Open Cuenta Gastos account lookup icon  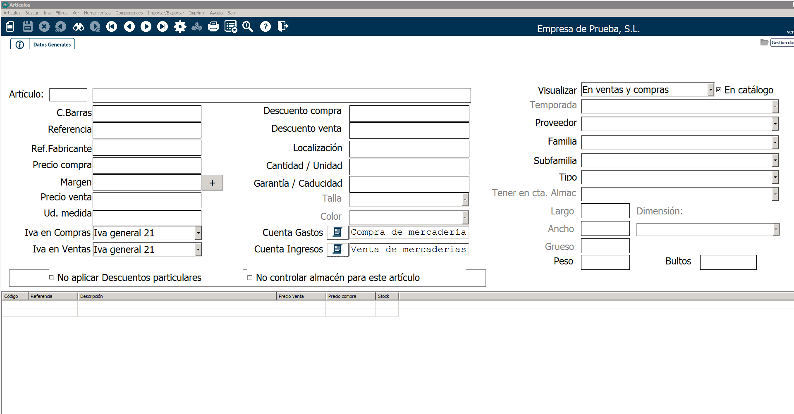337,232
